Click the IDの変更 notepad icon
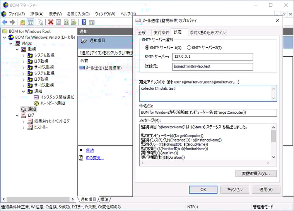Viewport: 294px width, 211px height. (x=81, y=157)
